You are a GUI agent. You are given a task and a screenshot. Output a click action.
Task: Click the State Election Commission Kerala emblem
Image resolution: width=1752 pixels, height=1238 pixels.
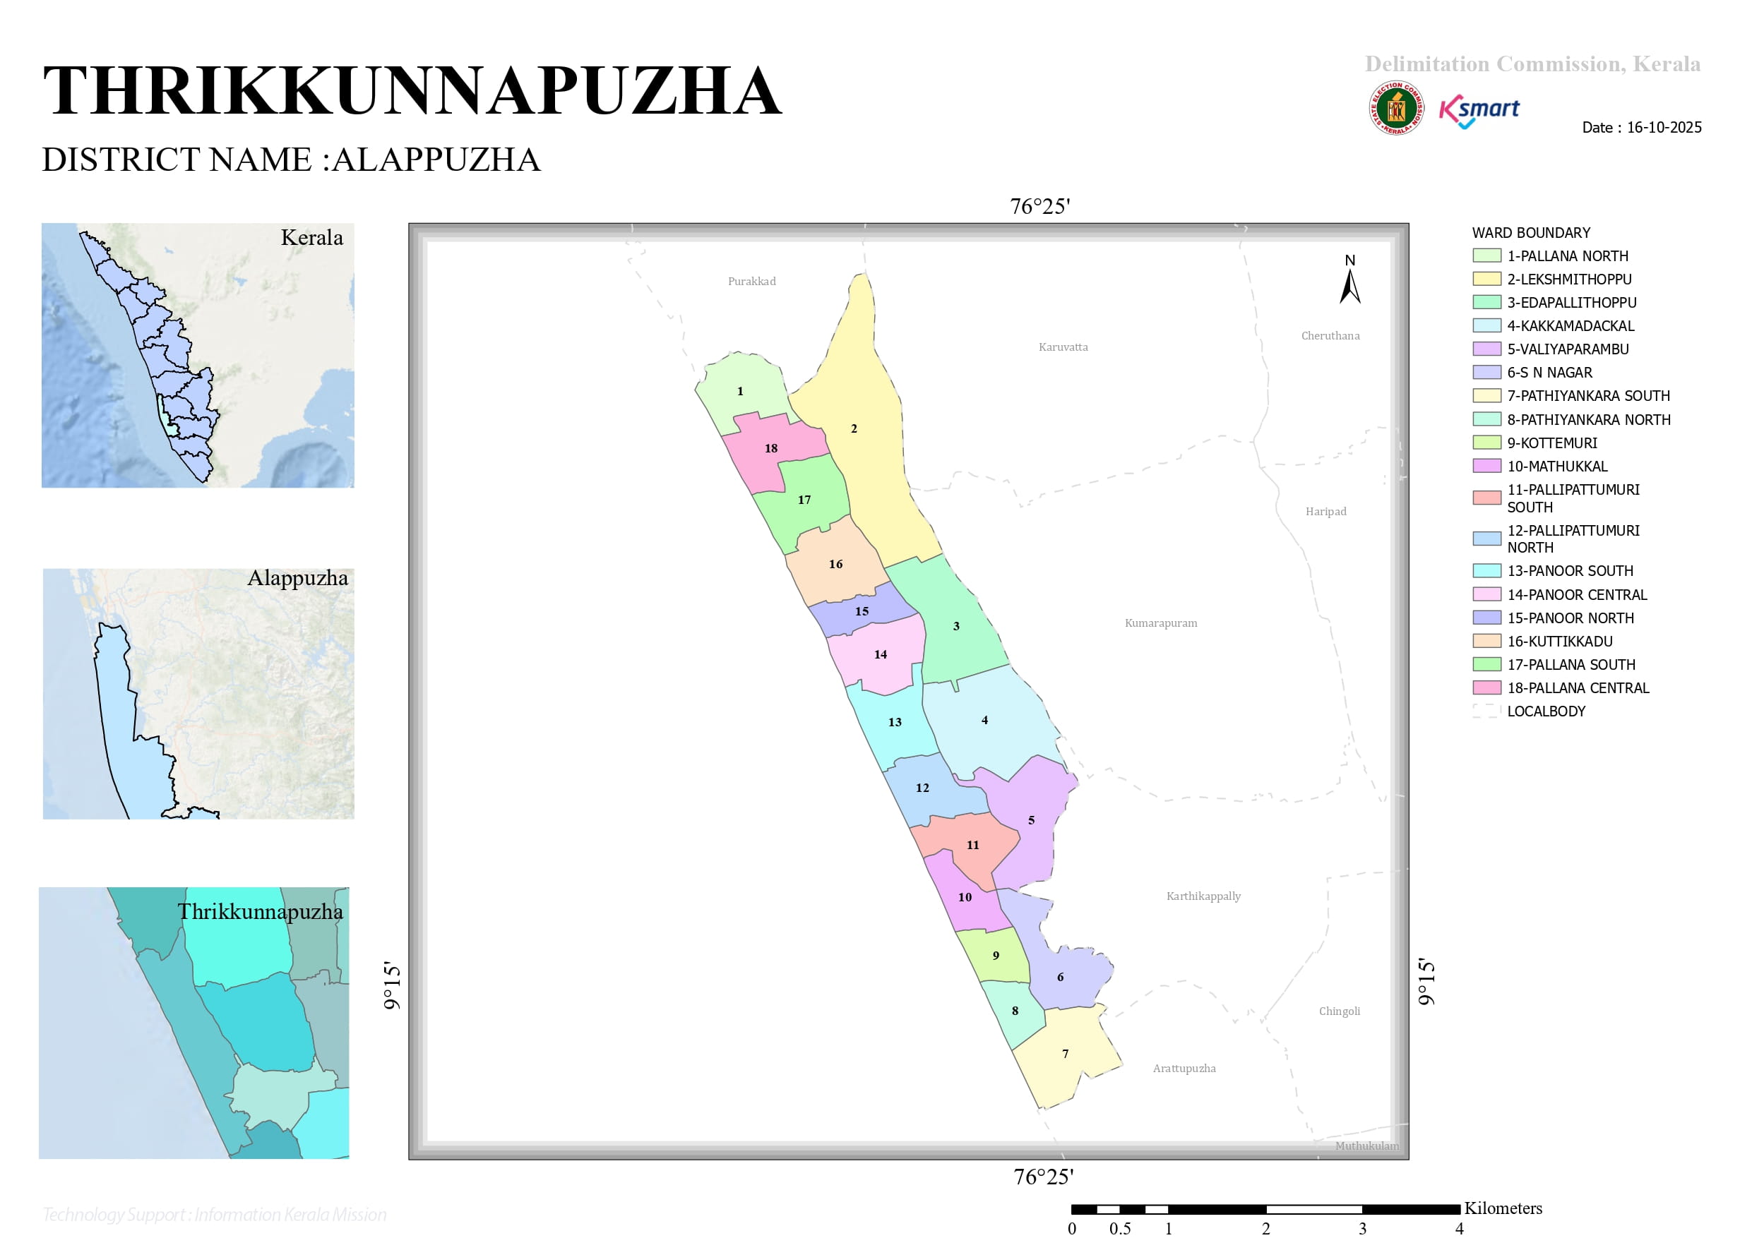coord(1396,108)
